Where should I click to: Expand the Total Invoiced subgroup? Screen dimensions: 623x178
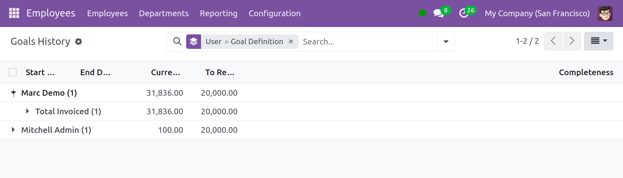coord(27,111)
